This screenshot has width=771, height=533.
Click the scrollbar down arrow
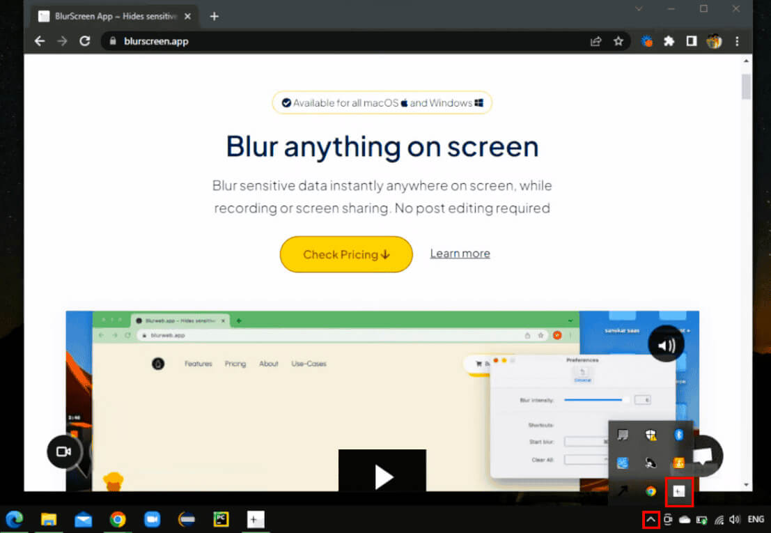(746, 485)
